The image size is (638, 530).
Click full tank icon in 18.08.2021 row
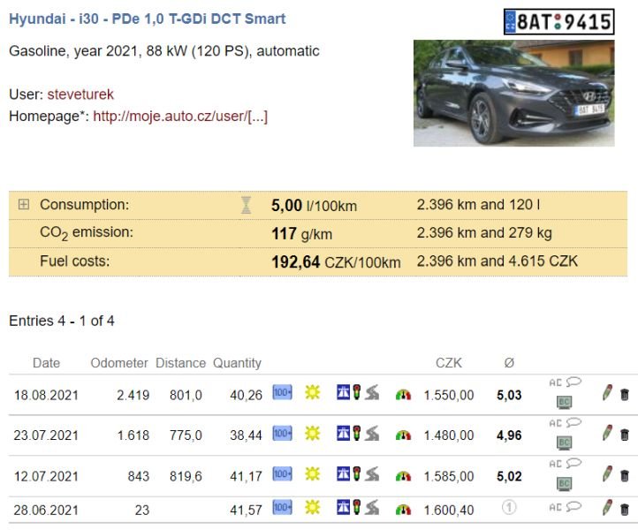(282, 393)
